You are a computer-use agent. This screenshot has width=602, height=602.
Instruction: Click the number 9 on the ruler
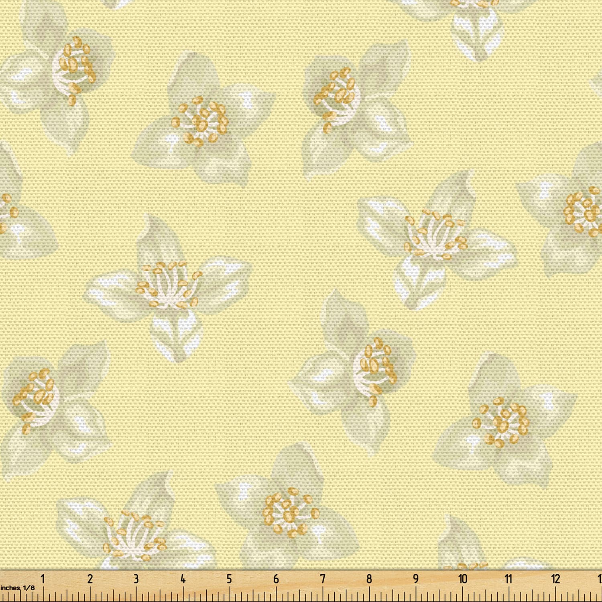(416, 579)
